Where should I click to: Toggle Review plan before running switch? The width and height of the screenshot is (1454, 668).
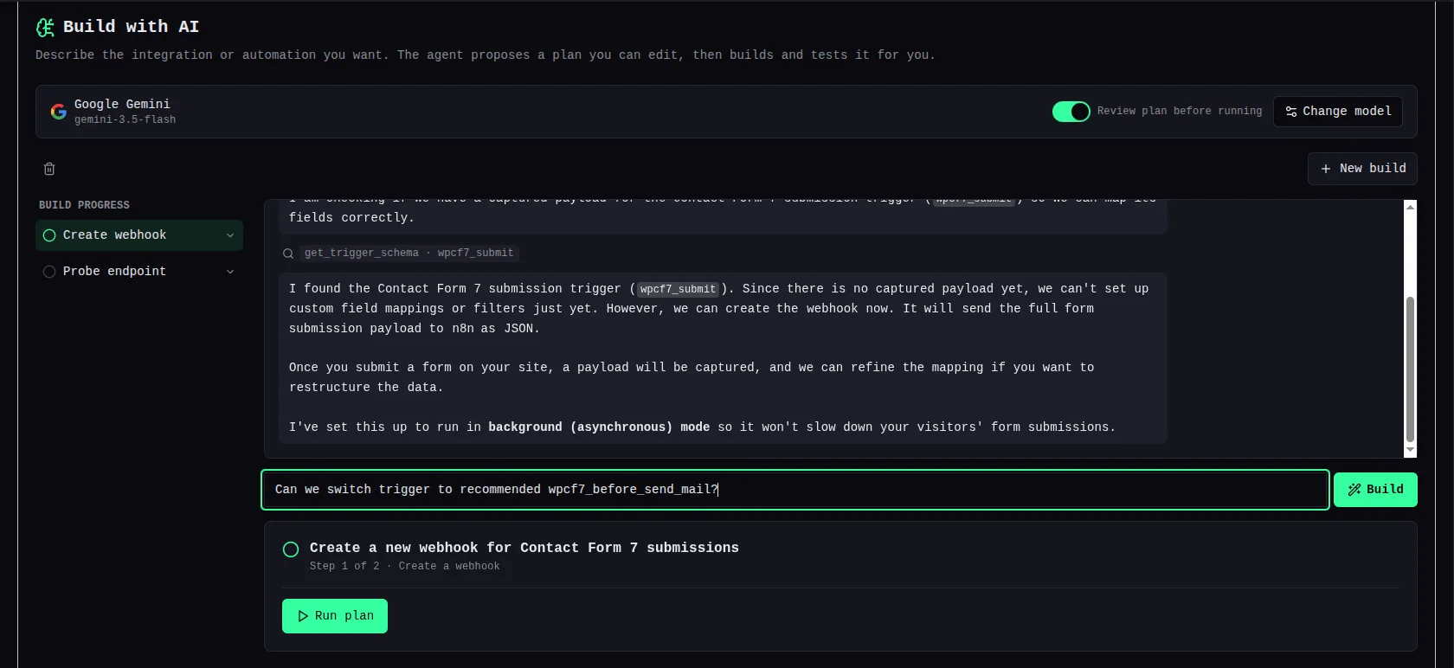point(1071,112)
